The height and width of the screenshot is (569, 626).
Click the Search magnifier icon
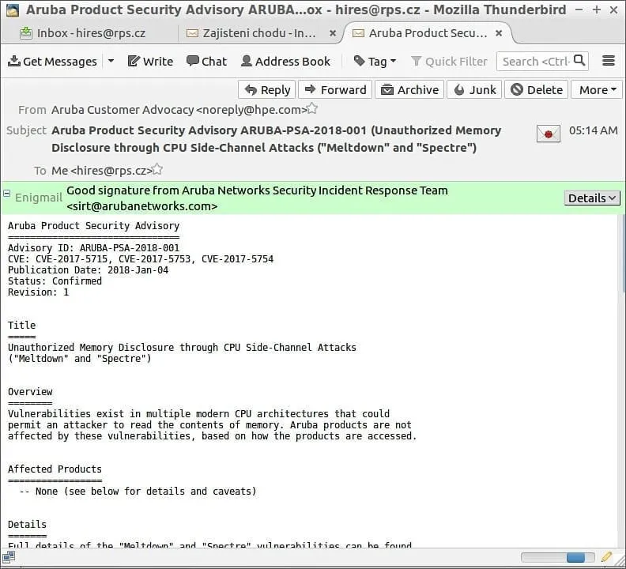coord(579,61)
